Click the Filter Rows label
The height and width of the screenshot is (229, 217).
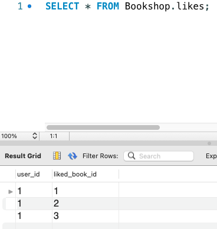[x=100, y=156]
